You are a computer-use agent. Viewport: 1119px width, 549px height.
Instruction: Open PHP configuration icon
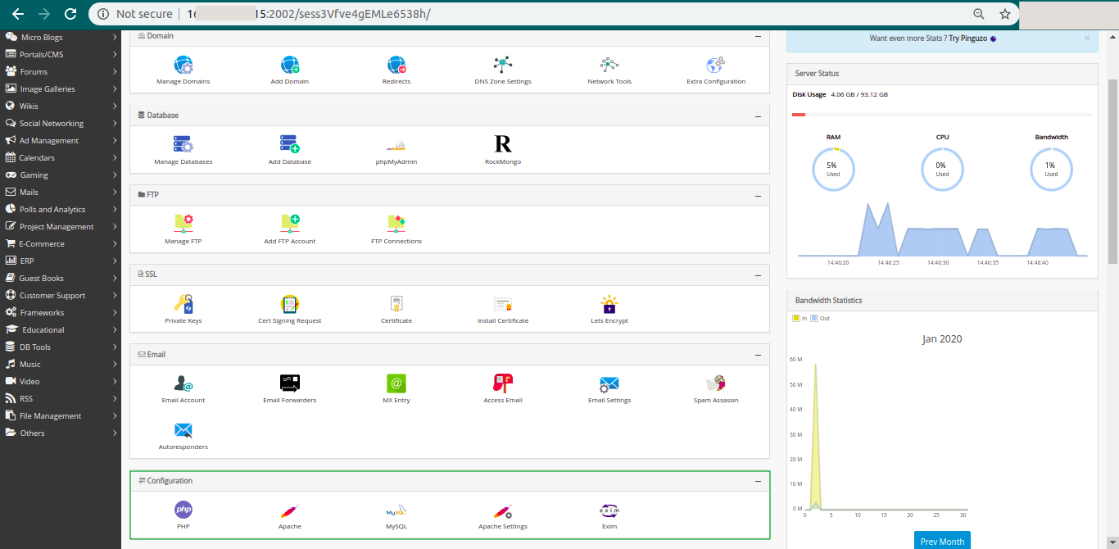(183, 510)
